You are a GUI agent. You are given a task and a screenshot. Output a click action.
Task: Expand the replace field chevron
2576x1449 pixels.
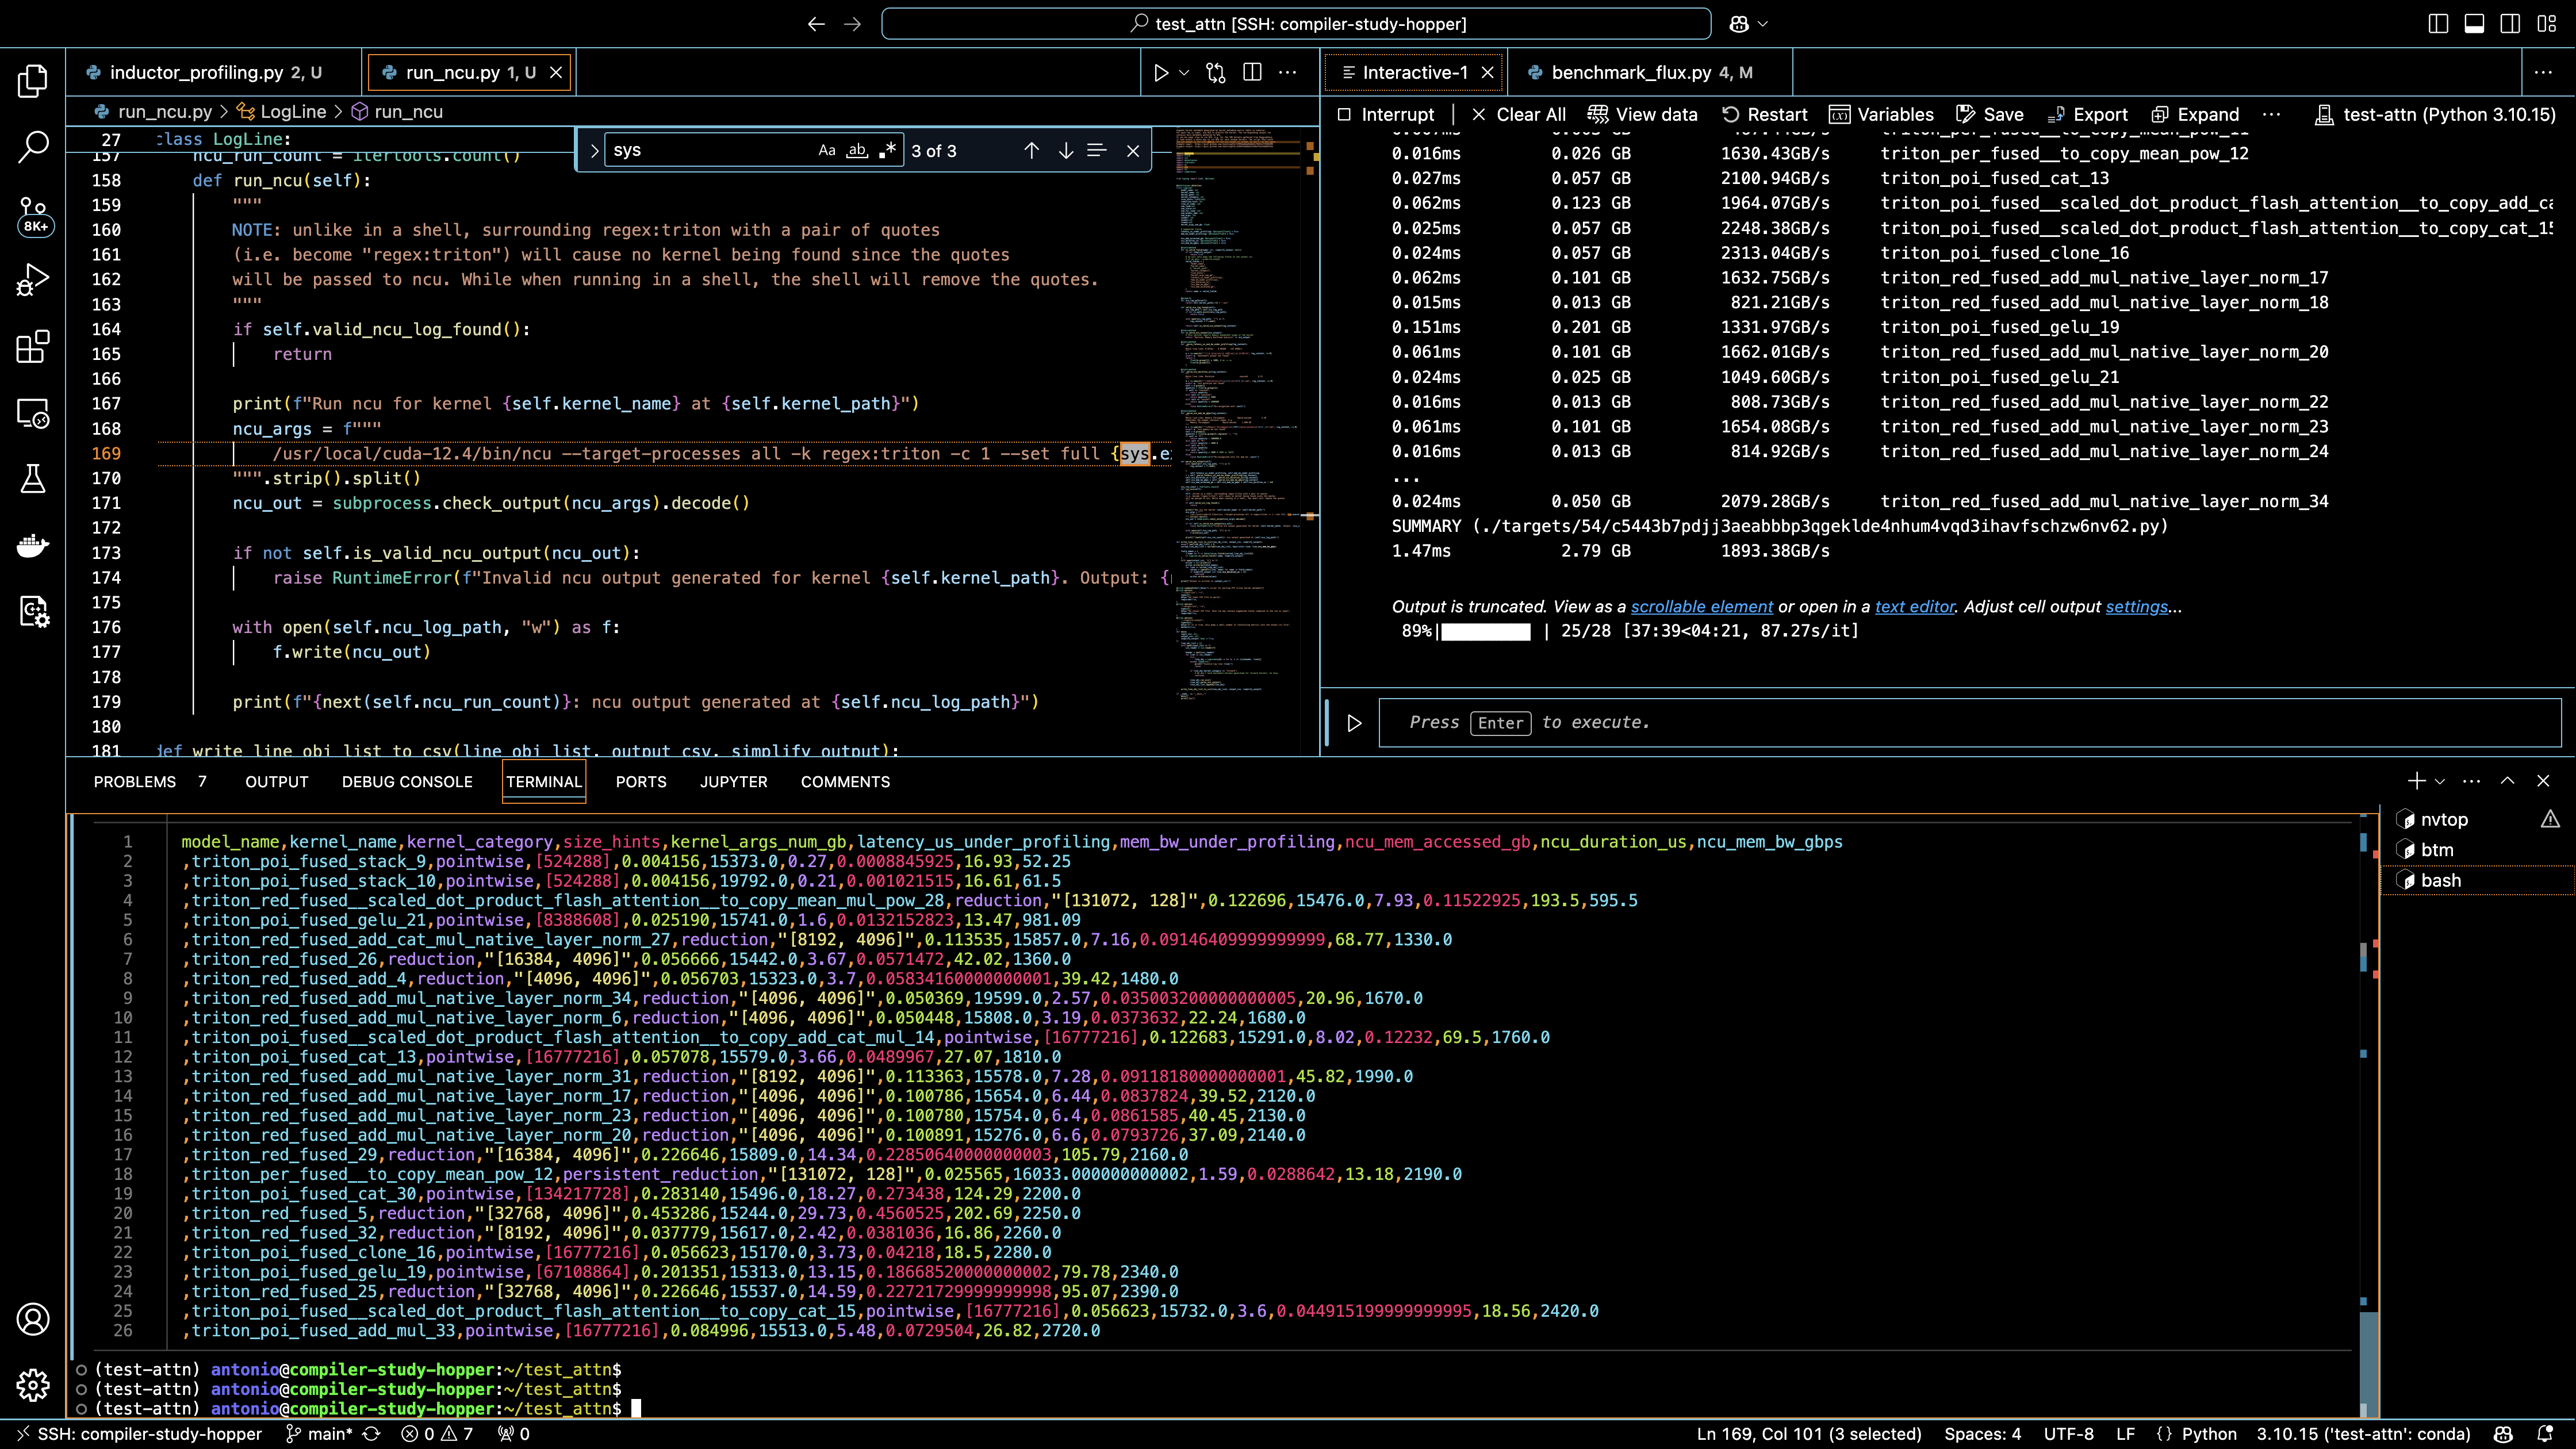pyautogui.click(x=594, y=151)
